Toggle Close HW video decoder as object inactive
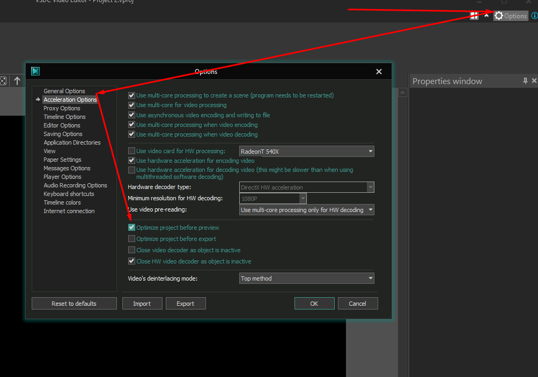Screen dimensions: 538x377 (x=131, y=261)
